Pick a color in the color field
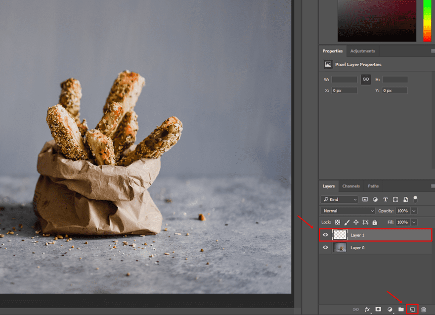435x315 pixels. [377, 21]
